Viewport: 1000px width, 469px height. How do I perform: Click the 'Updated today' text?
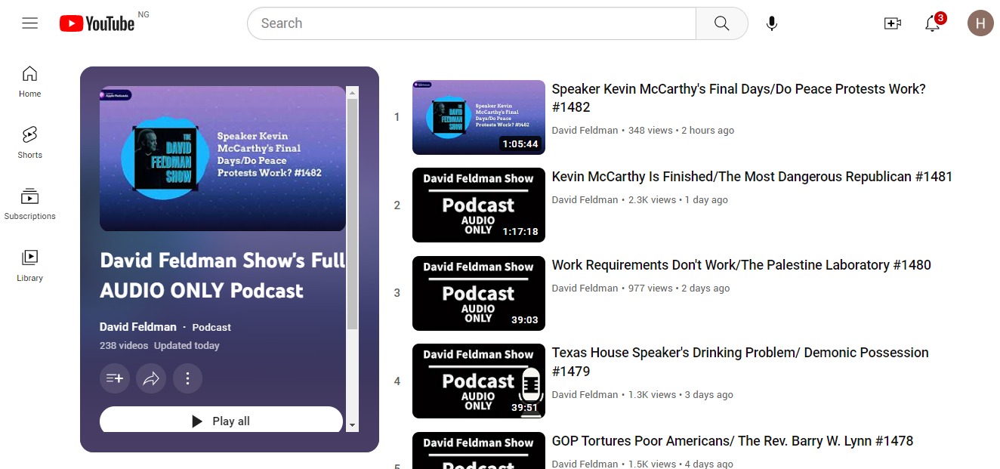[187, 345]
